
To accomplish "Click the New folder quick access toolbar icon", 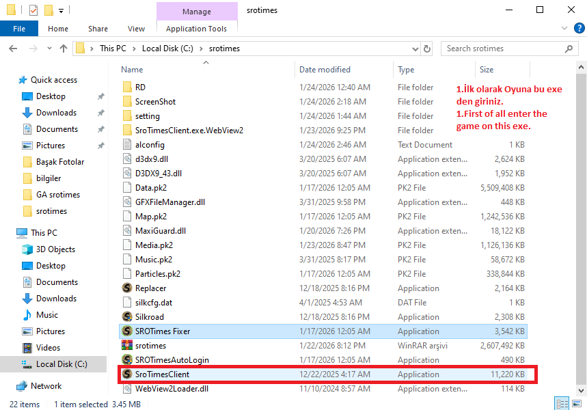I will pyautogui.click(x=49, y=10).
